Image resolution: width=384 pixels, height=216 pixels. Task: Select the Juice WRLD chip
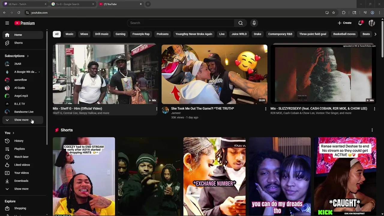tap(239, 34)
